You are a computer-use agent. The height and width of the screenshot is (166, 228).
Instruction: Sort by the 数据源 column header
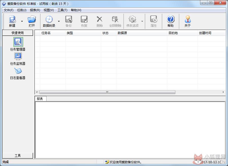(142, 33)
